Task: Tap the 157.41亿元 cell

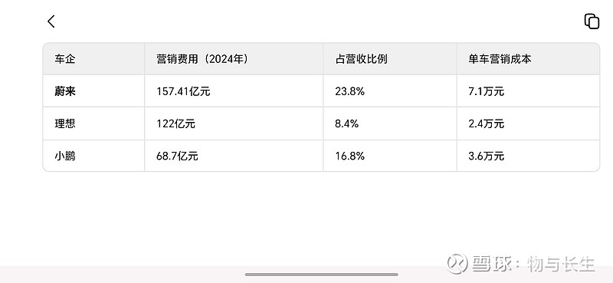Action: click(x=183, y=91)
